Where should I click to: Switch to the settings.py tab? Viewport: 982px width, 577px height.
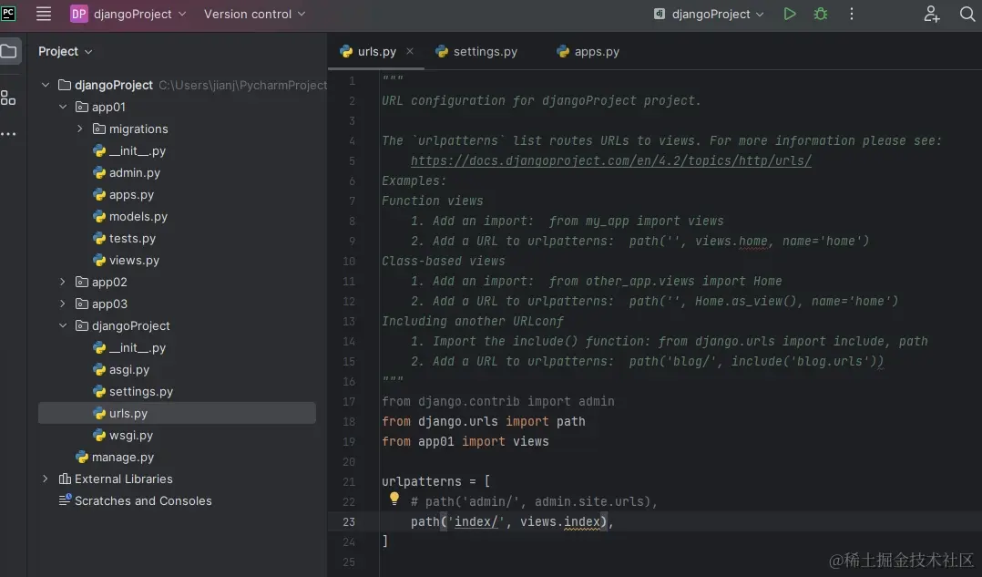pos(477,51)
